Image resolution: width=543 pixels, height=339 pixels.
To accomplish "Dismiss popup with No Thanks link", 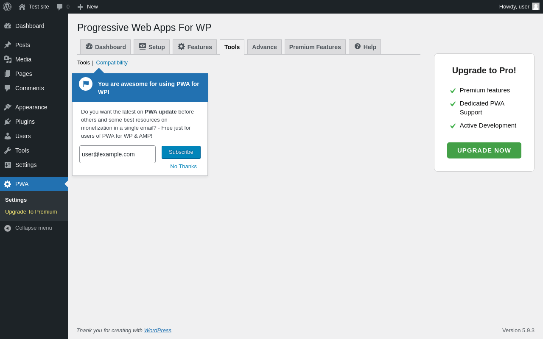I will [183, 167].
